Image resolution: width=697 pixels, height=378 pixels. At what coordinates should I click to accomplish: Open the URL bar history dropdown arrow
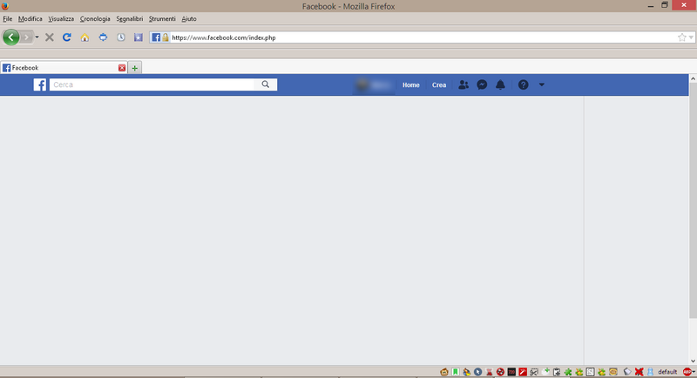691,37
